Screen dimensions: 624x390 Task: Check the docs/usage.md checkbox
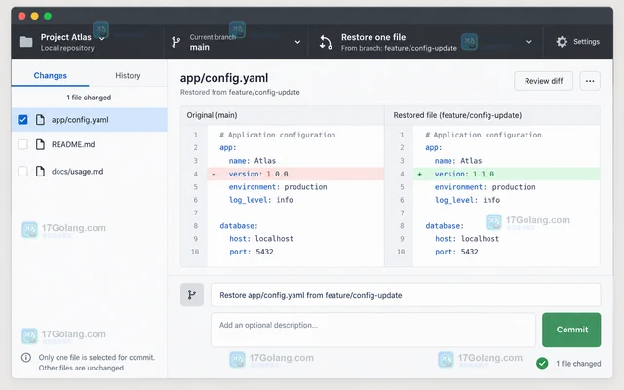[x=22, y=172]
